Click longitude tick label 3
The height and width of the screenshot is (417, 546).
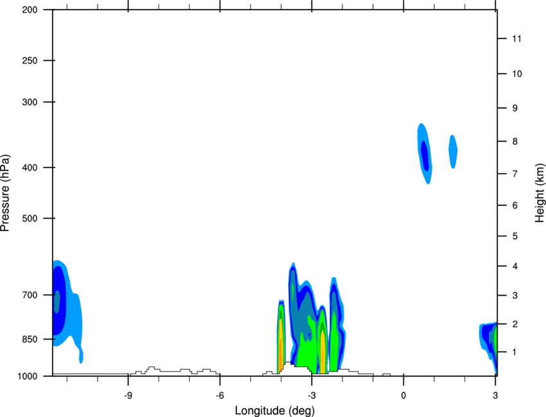(x=495, y=396)
